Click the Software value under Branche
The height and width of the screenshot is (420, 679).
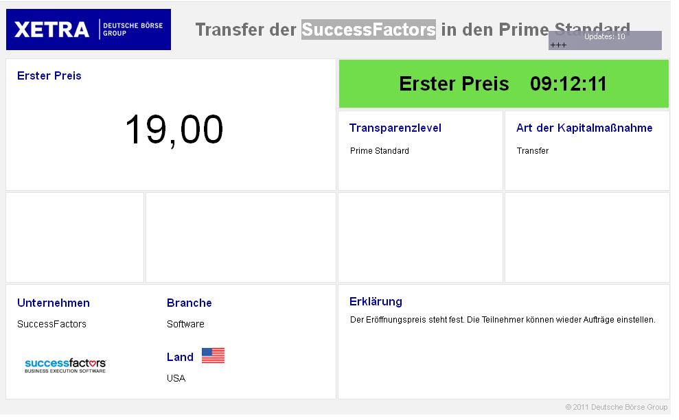point(185,324)
